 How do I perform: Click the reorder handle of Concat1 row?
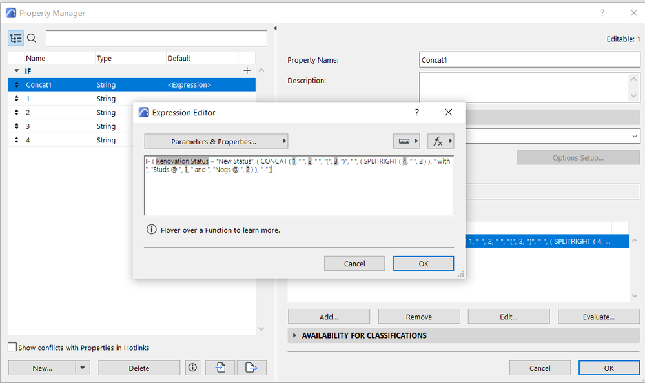16,85
